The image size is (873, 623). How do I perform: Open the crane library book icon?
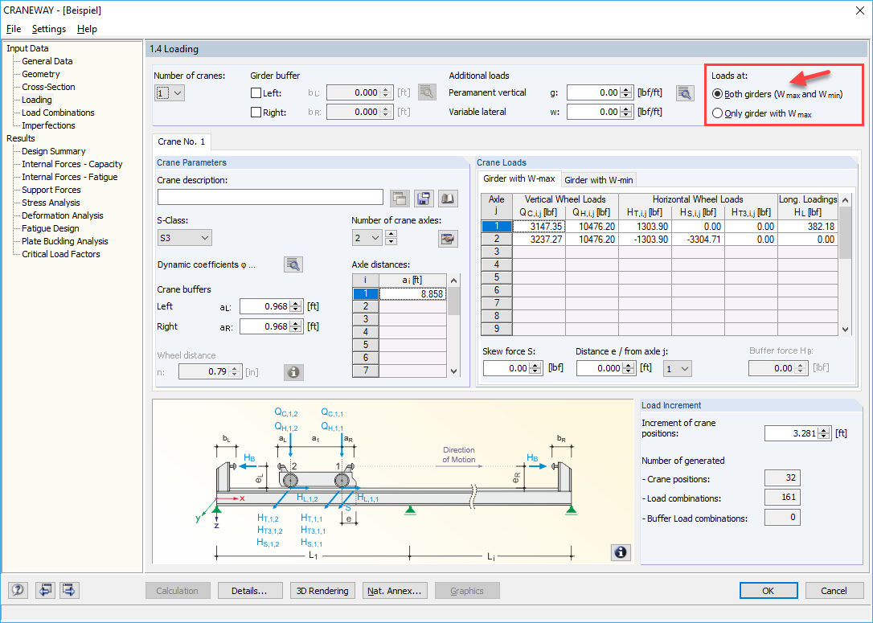coord(448,198)
